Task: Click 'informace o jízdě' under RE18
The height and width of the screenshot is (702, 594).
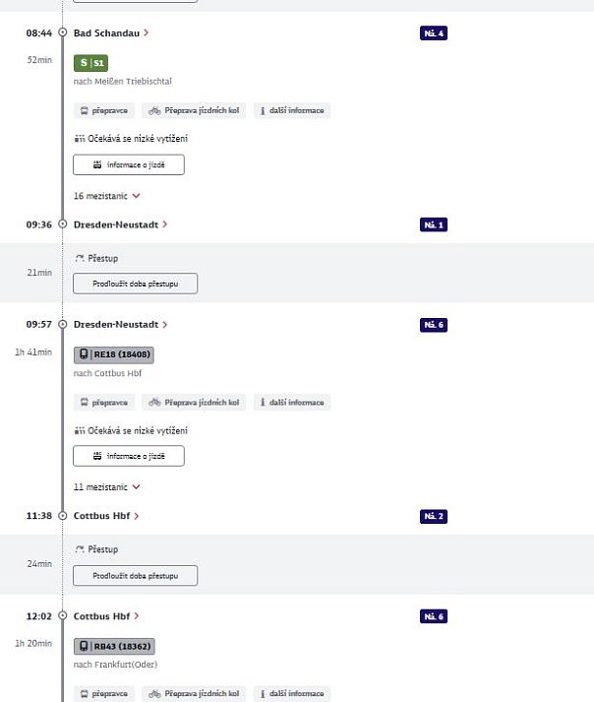Action: [129, 456]
